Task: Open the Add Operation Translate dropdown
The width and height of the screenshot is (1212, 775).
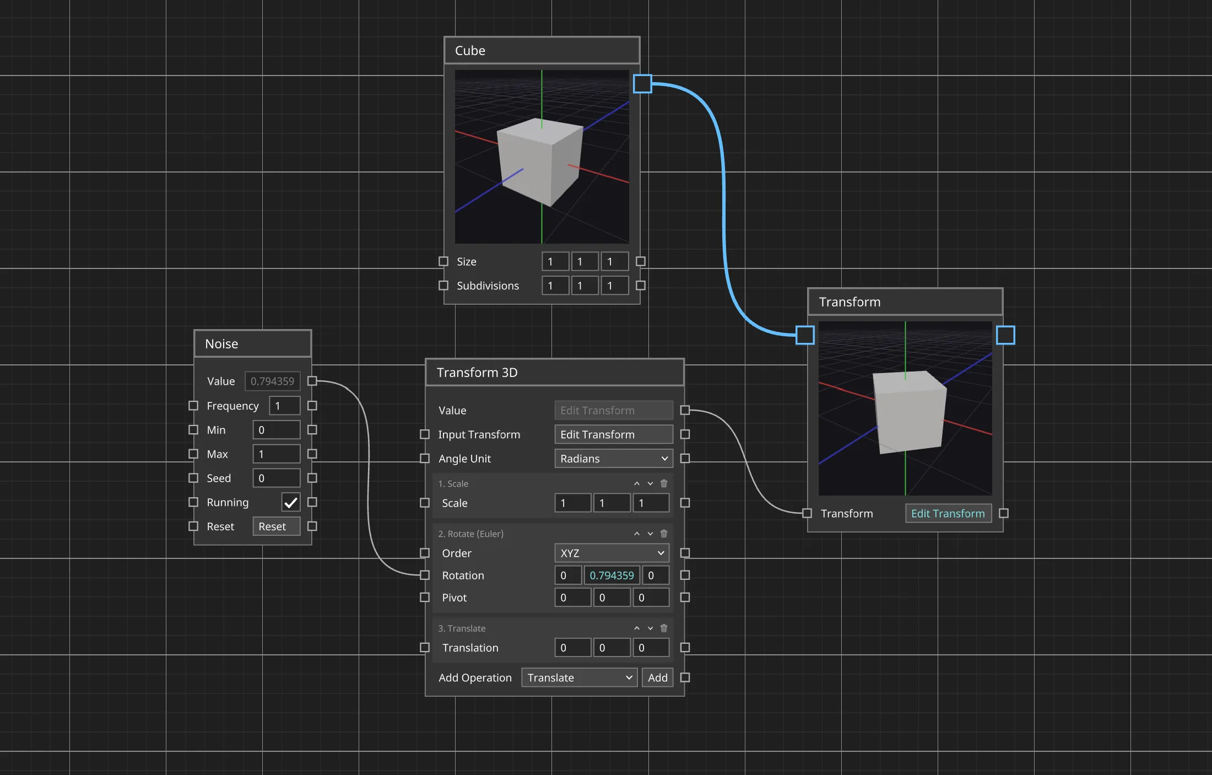Action: coord(579,677)
